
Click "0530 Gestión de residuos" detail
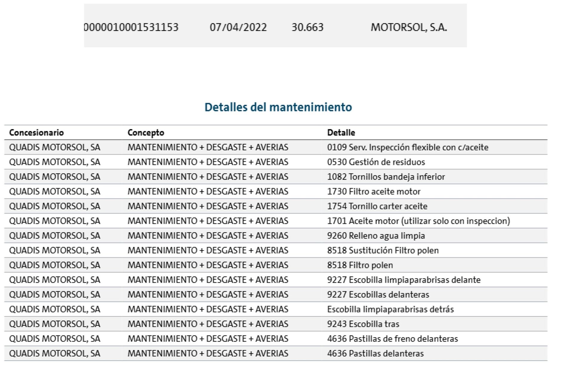coord(376,162)
